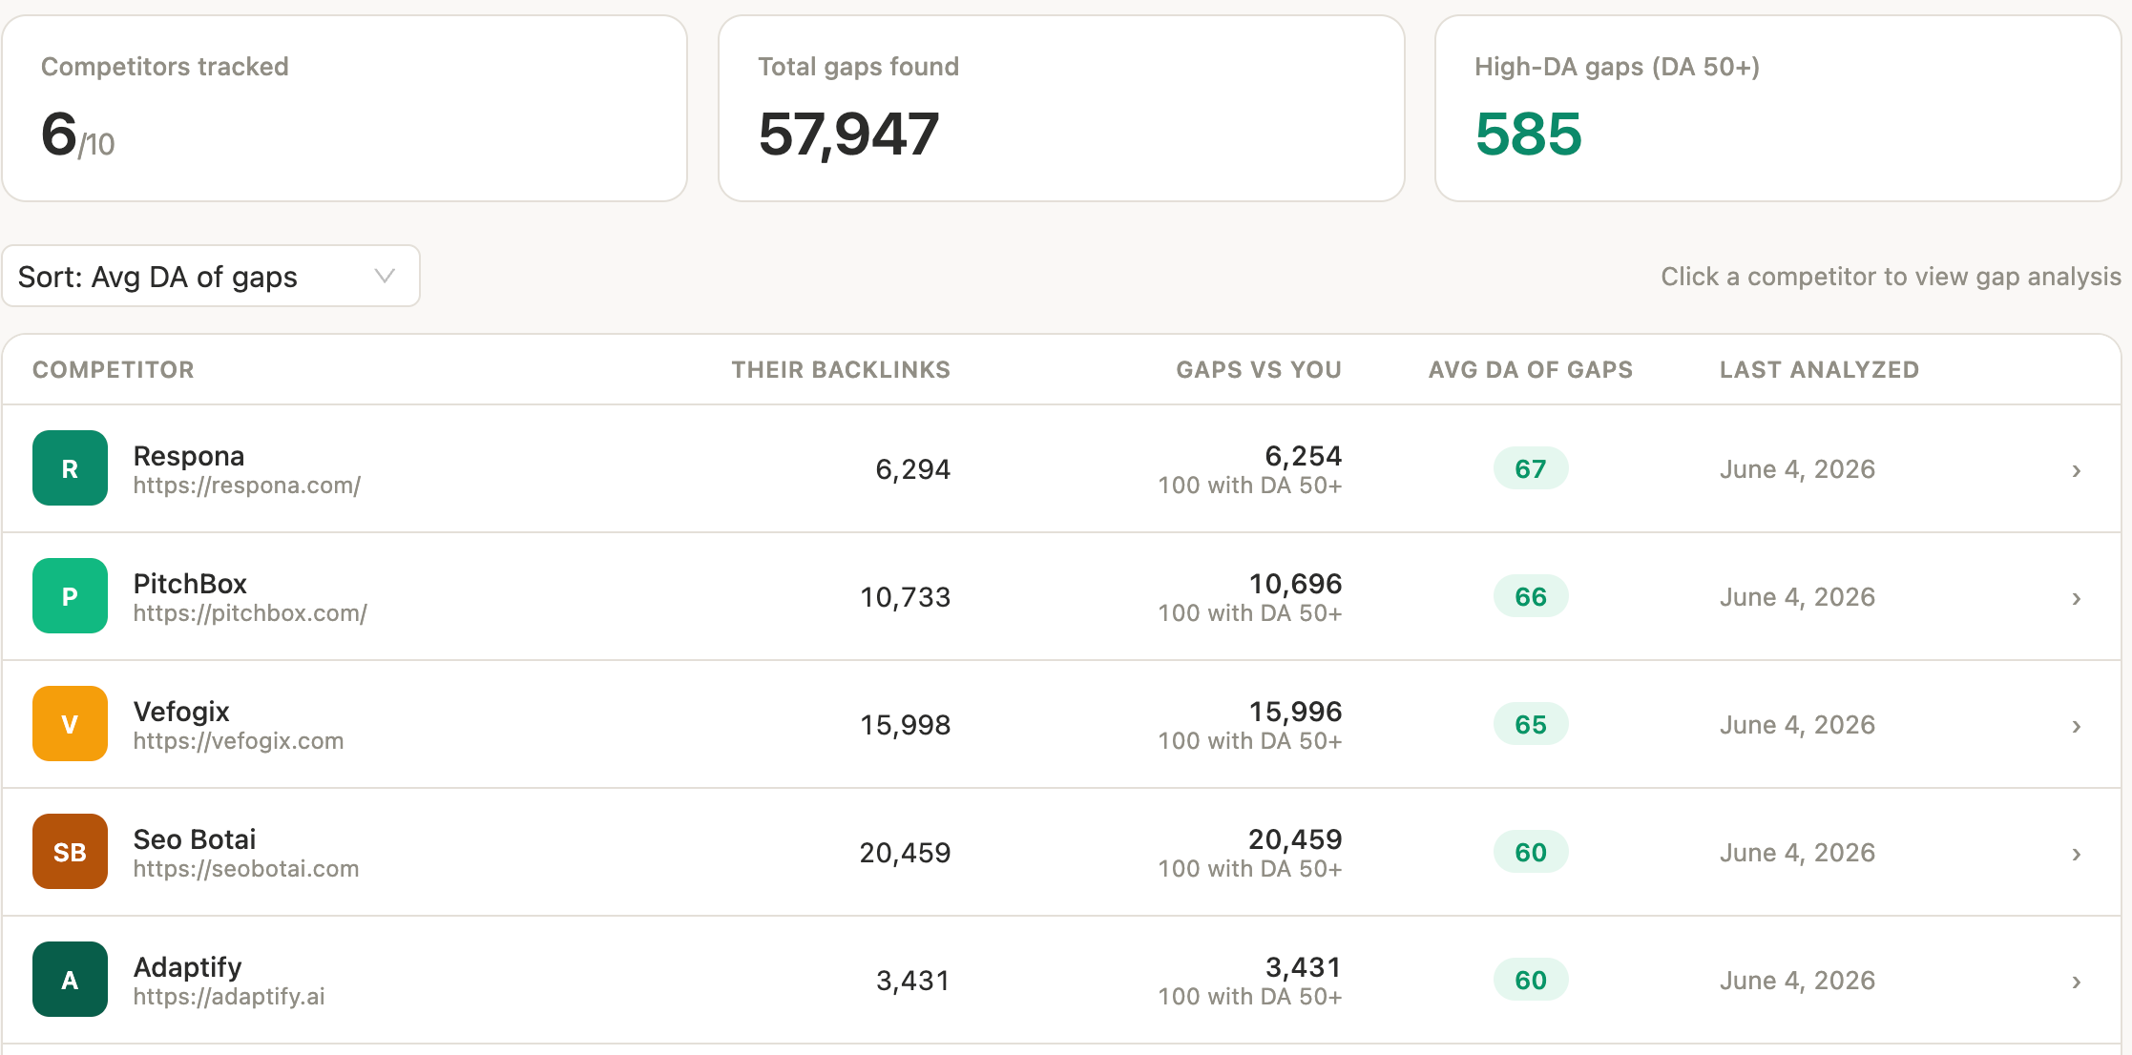This screenshot has width=2132, height=1055.
Task: Expand PitchBox row with its right chevron
Action: 2076,598
